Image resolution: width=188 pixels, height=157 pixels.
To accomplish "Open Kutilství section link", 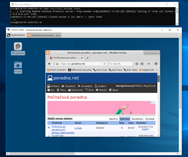I will pyautogui.click(x=100, y=86).
